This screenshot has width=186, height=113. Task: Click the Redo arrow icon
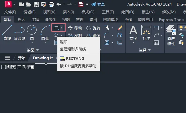click(70, 4)
